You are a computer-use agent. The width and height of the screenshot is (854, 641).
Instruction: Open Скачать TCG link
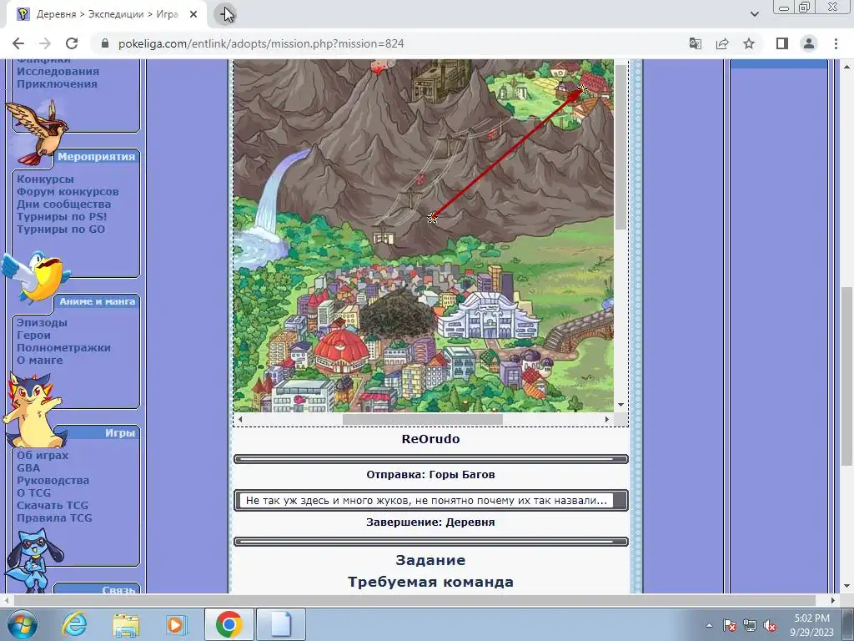[x=53, y=505]
